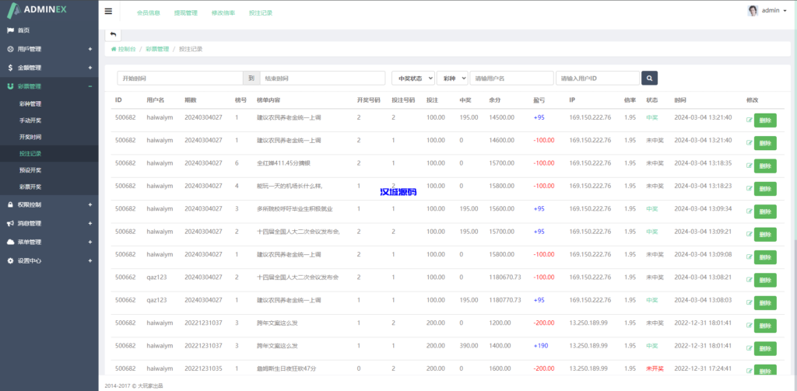Click the 盈亏 column header
The image size is (797, 391).
539,100
